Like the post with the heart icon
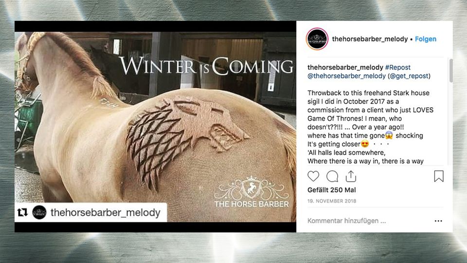467x263 pixels. click(313, 176)
